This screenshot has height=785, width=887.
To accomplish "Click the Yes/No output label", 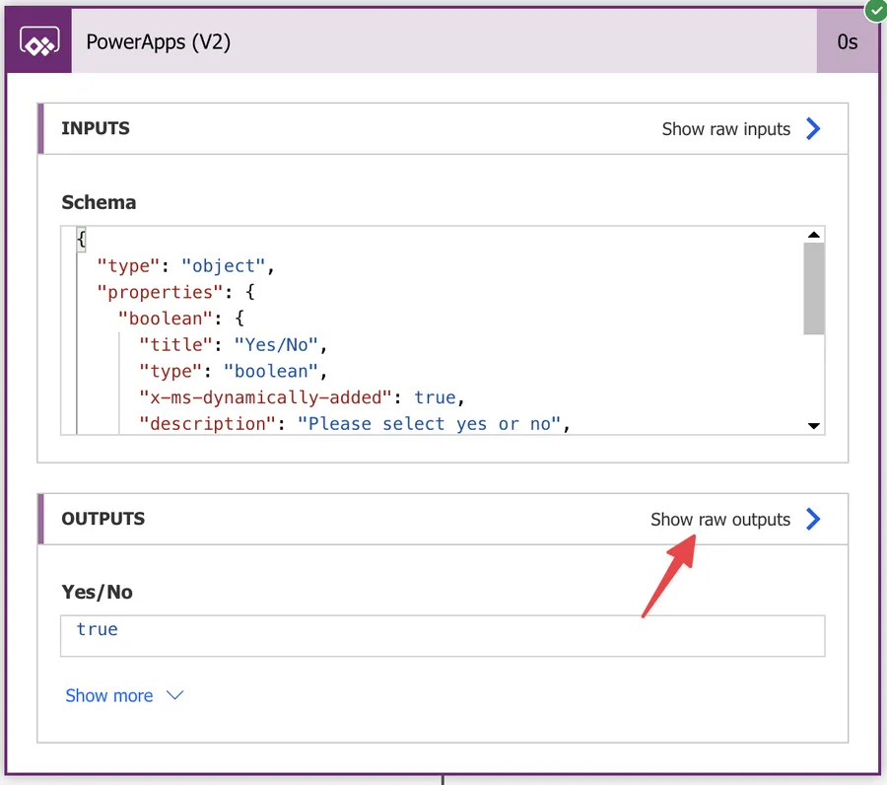I will point(97,592).
